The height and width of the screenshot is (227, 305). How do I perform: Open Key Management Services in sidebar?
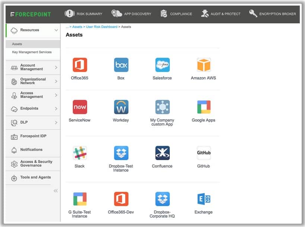[x=32, y=52]
